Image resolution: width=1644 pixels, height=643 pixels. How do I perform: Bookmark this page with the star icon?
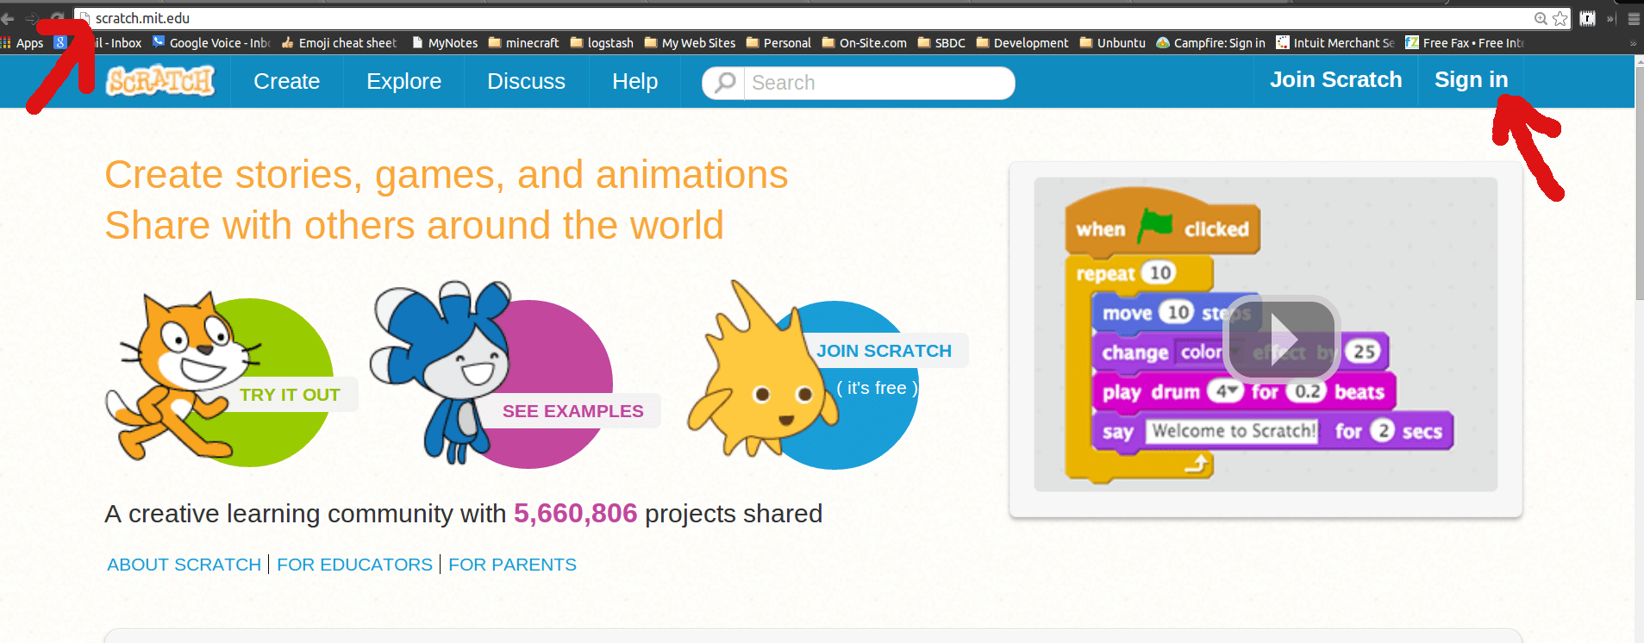[1560, 18]
